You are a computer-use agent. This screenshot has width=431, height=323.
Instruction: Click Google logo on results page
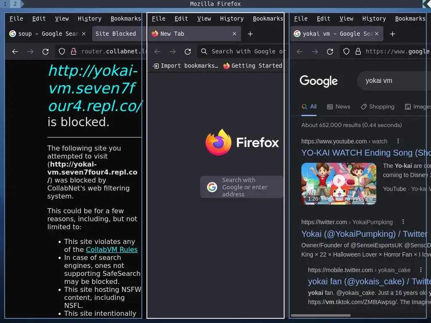point(319,81)
